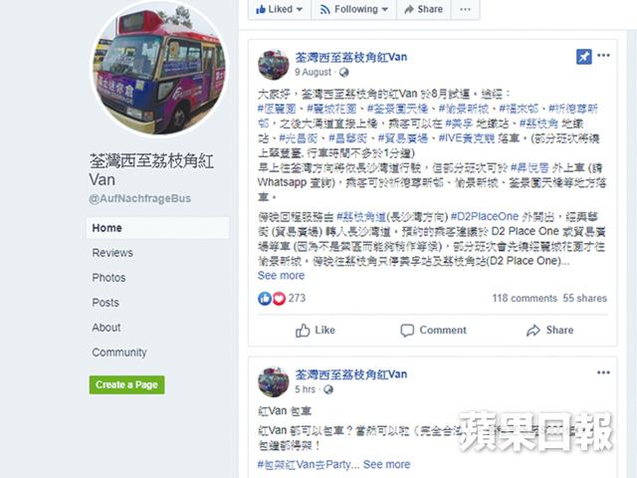Open the second post's three-dot options menu
637x478 pixels.
tap(604, 372)
